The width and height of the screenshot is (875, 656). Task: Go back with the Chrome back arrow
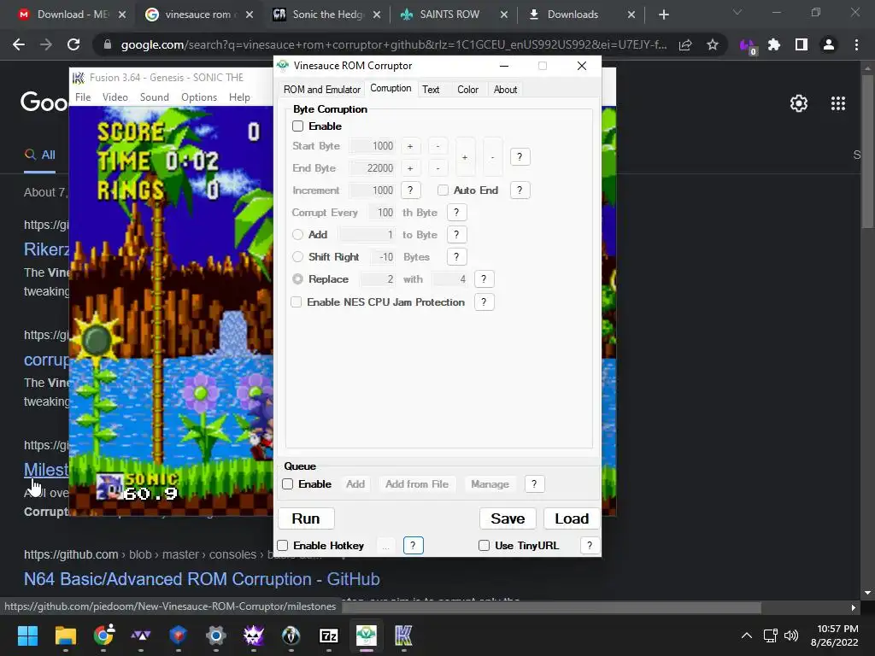[x=19, y=44]
